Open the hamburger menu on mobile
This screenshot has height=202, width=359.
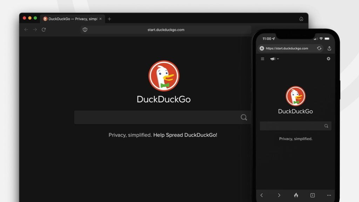tap(262, 59)
